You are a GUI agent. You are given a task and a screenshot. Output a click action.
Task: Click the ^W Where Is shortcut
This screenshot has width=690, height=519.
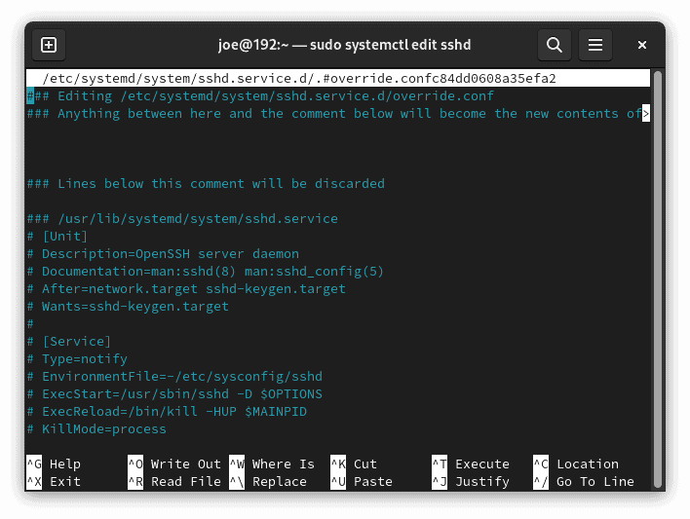[272, 464]
